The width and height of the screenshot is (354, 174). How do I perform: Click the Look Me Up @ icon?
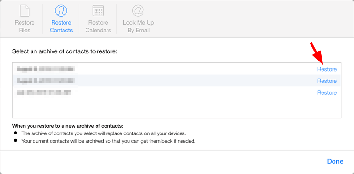pyautogui.click(x=139, y=10)
